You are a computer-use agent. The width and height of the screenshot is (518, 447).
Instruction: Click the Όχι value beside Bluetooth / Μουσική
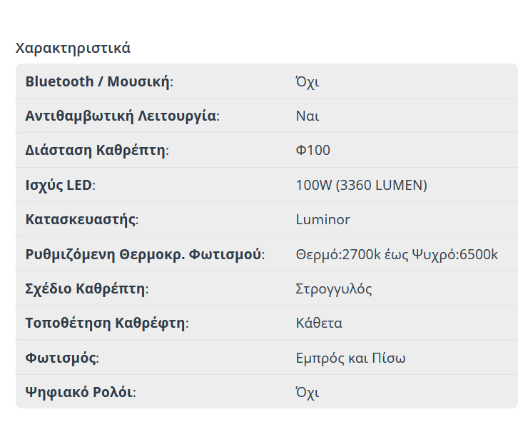tap(308, 81)
